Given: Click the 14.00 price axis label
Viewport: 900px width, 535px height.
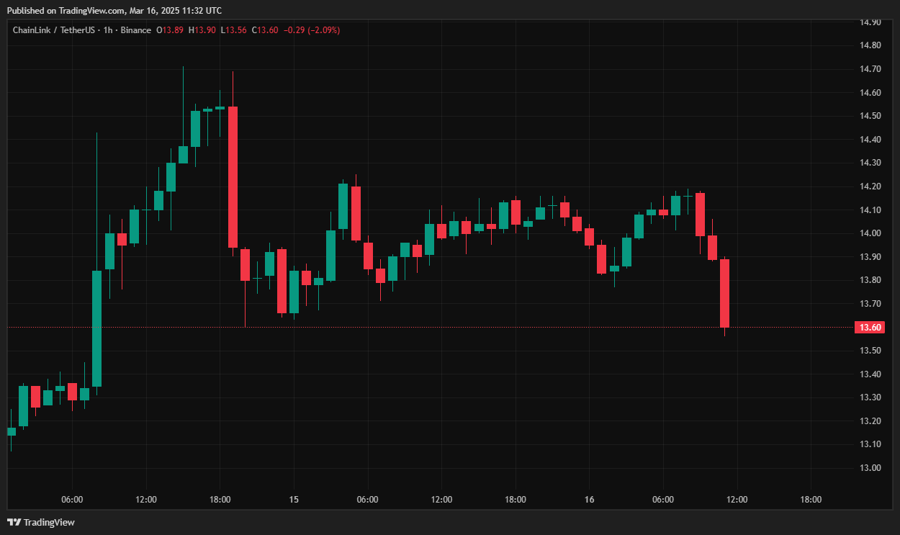Looking at the screenshot, I should 870,233.
